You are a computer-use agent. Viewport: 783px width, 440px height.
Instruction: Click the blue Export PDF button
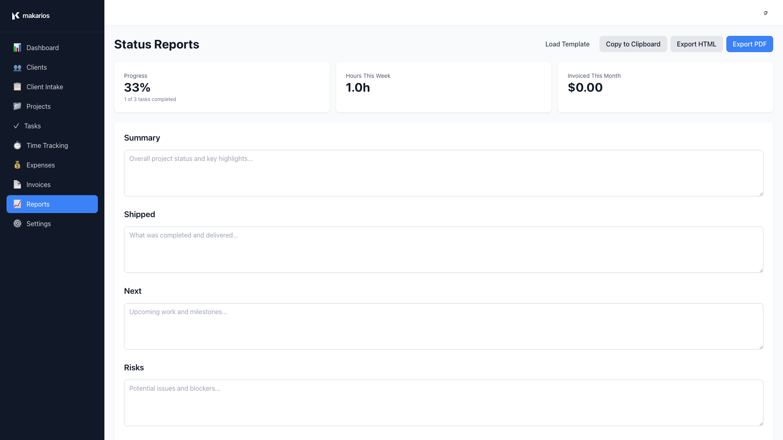750,44
